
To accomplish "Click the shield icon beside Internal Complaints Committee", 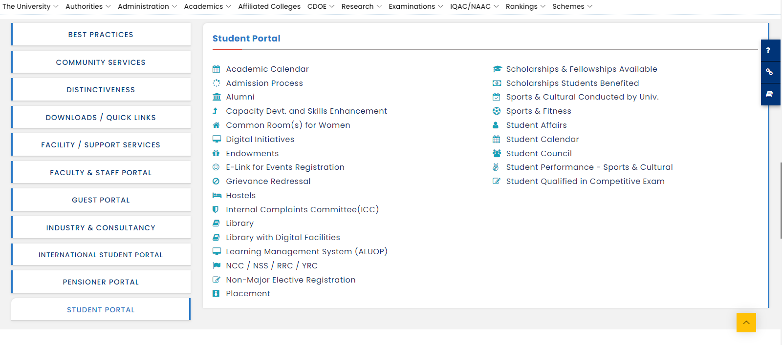I will [216, 209].
